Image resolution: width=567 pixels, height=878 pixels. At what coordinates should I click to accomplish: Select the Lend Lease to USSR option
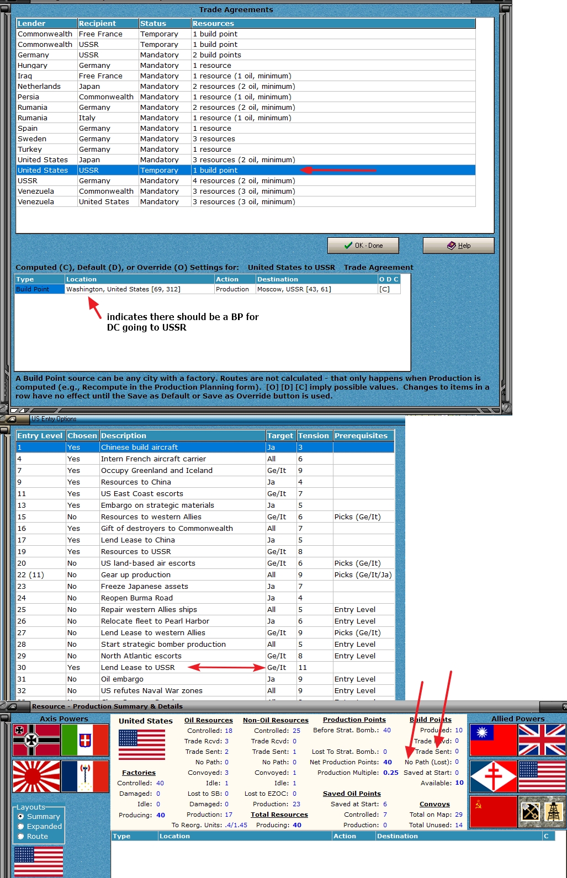(x=205, y=667)
